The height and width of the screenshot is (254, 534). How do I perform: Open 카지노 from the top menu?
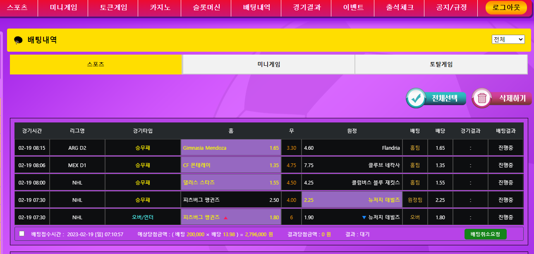tap(160, 7)
